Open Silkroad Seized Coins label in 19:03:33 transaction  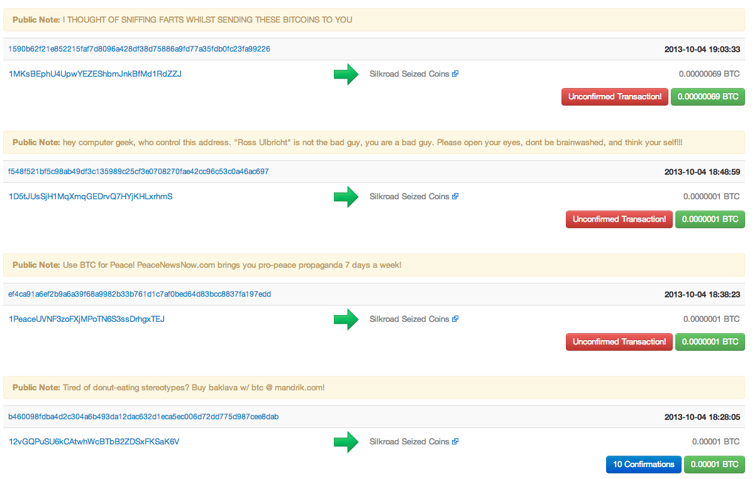[409, 74]
